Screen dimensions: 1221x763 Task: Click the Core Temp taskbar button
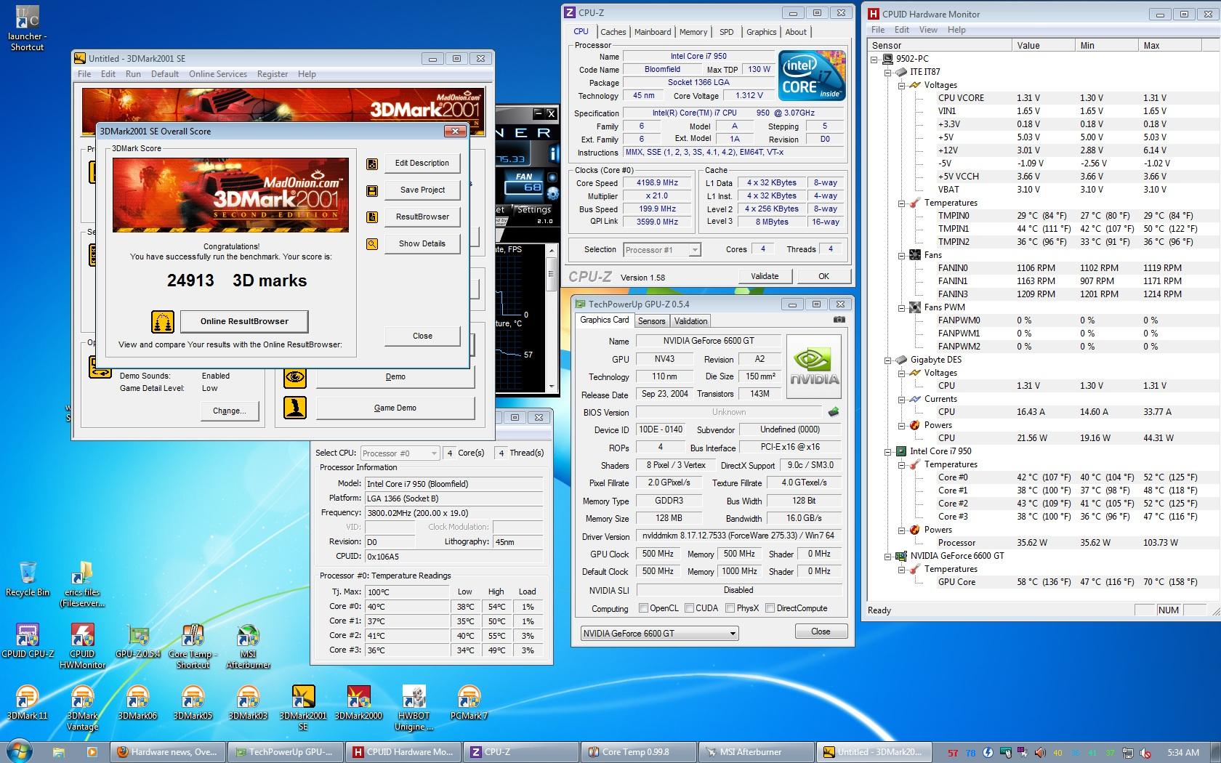pyautogui.click(x=637, y=752)
